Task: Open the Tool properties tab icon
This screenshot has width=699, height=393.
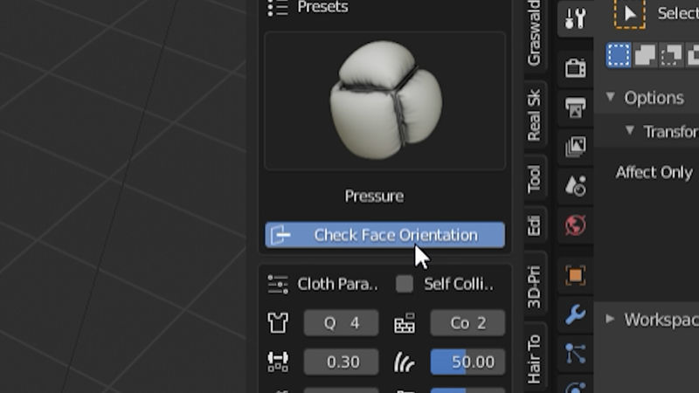Action: [575, 17]
